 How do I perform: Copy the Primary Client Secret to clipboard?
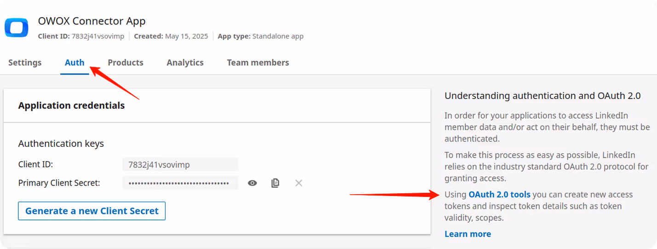pyautogui.click(x=275, y=183)
